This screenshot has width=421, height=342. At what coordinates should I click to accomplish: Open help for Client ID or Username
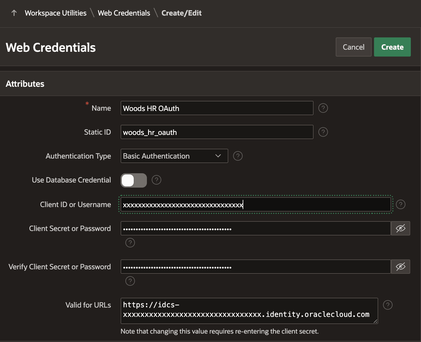coord(400,204)
